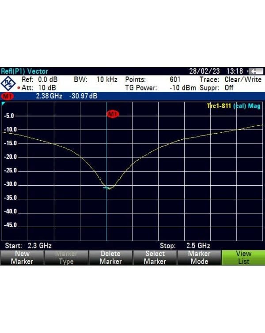This screenshot has height=333, width=265.
Task: Click the greyed-out Marker Type softkey
Action: coord(66,258)
